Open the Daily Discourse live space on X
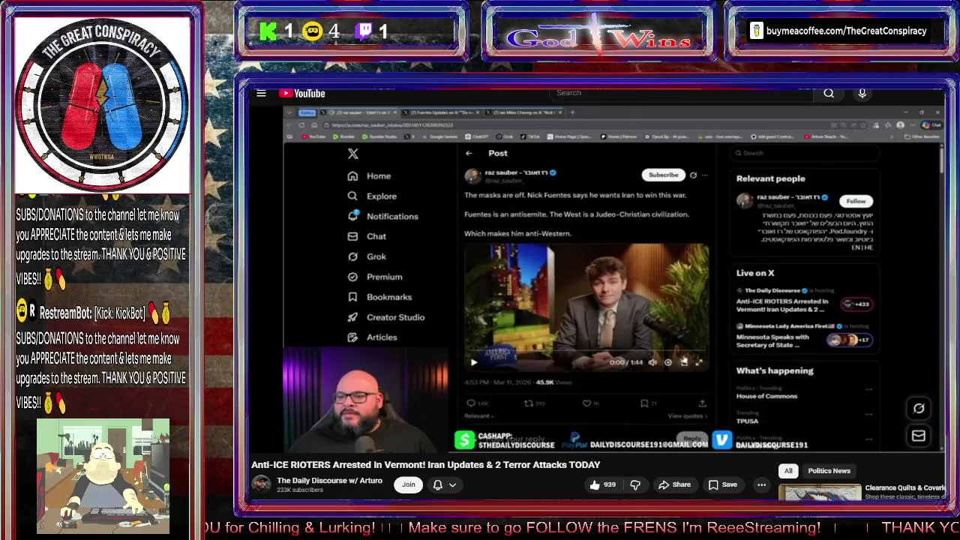 click(804, 300)
